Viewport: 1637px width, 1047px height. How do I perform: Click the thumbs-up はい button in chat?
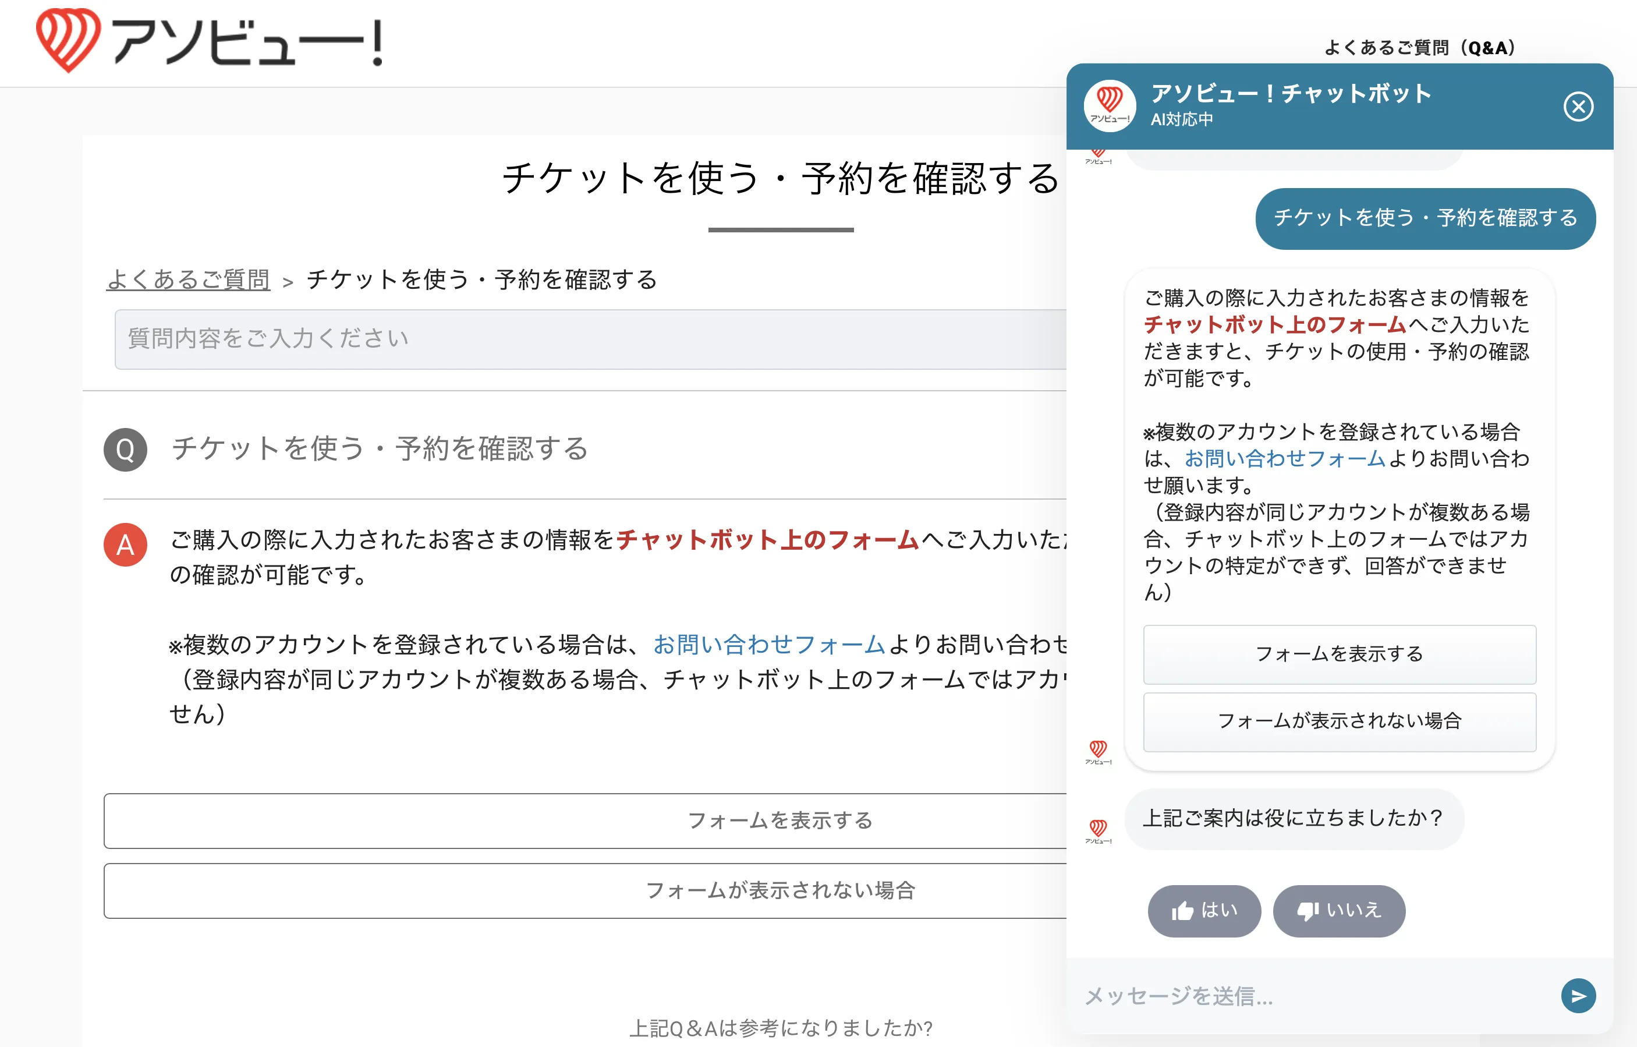tap(1204, 910)
